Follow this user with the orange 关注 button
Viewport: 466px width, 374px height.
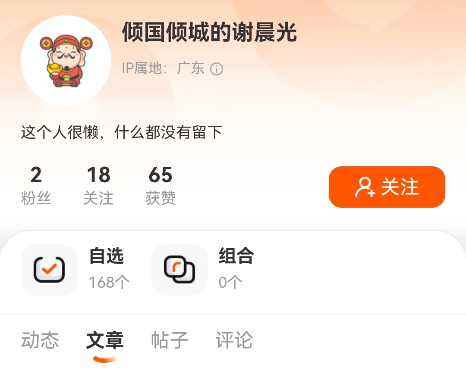tap(387, 187)
